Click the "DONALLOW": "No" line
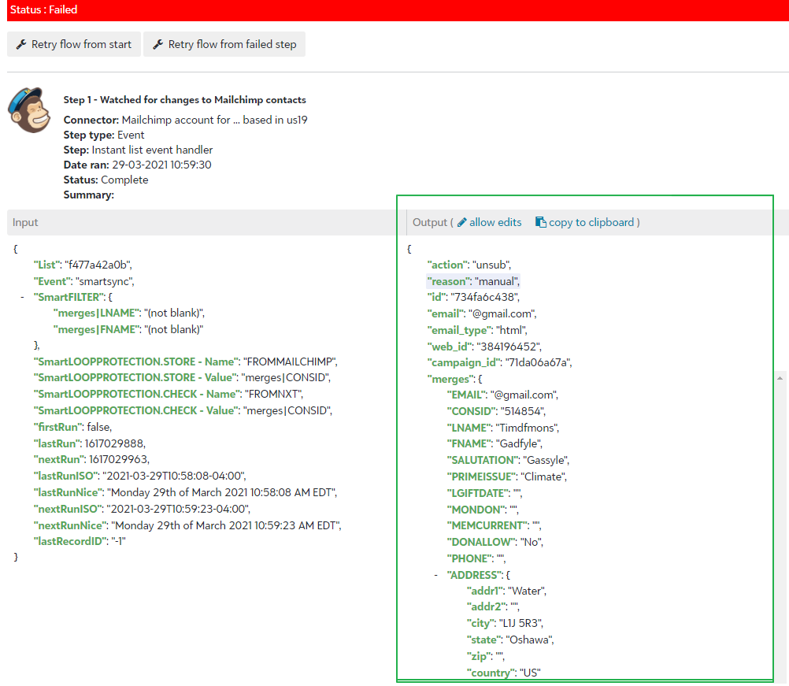Viewport: 789px width, 686px height. click(x=495, y=542)
